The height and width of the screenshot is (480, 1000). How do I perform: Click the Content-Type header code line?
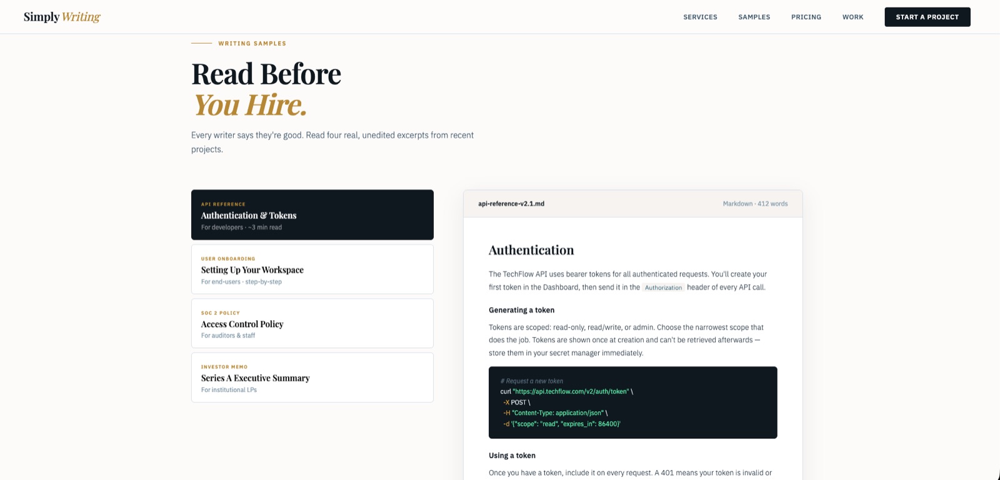(x=555, y=413)
